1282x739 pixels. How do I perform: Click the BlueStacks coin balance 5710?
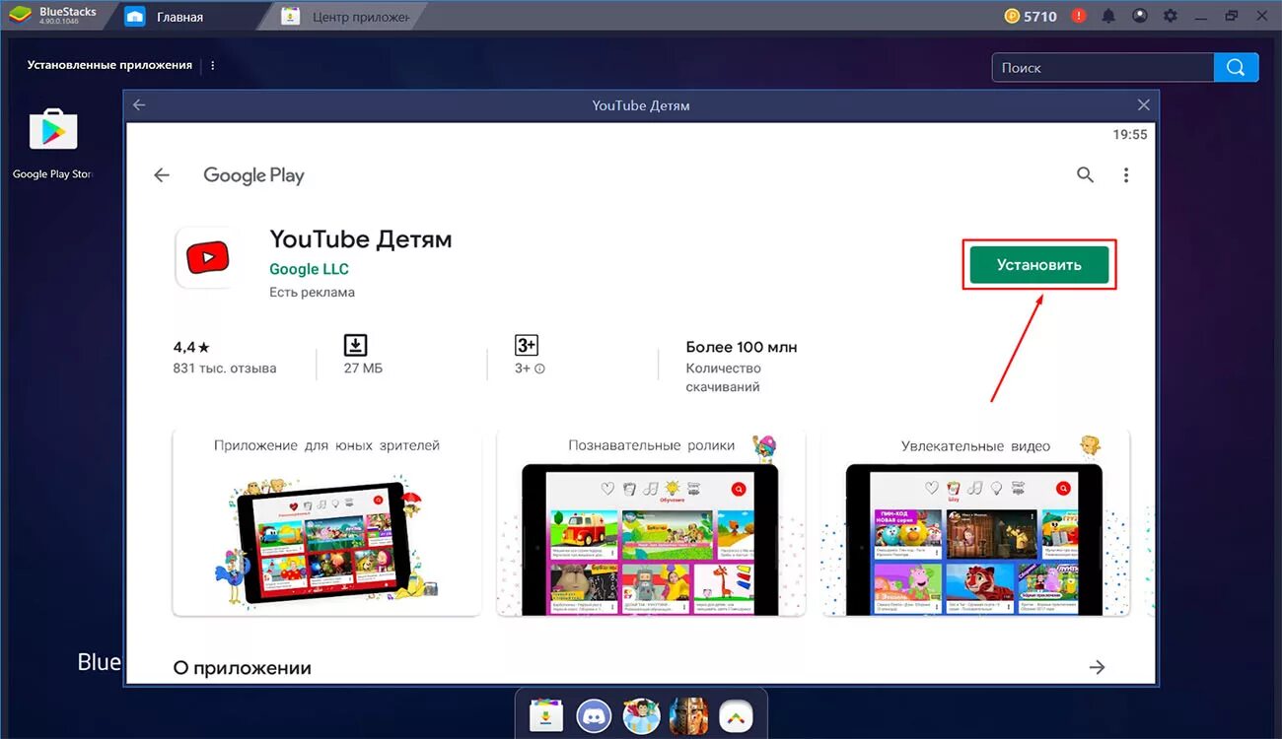(x=1031, y=16)
